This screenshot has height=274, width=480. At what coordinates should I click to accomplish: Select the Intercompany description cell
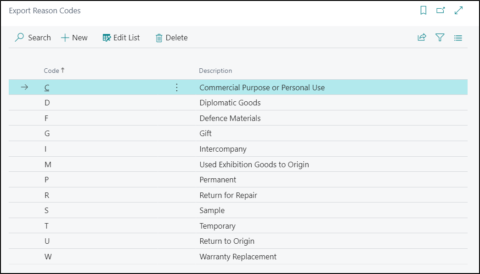point(223,149)
